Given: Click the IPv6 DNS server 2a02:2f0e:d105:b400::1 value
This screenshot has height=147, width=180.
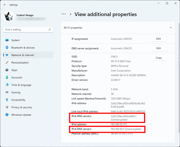Looking at the screenshot, I should pyautogui.click(x=124, y=118).
